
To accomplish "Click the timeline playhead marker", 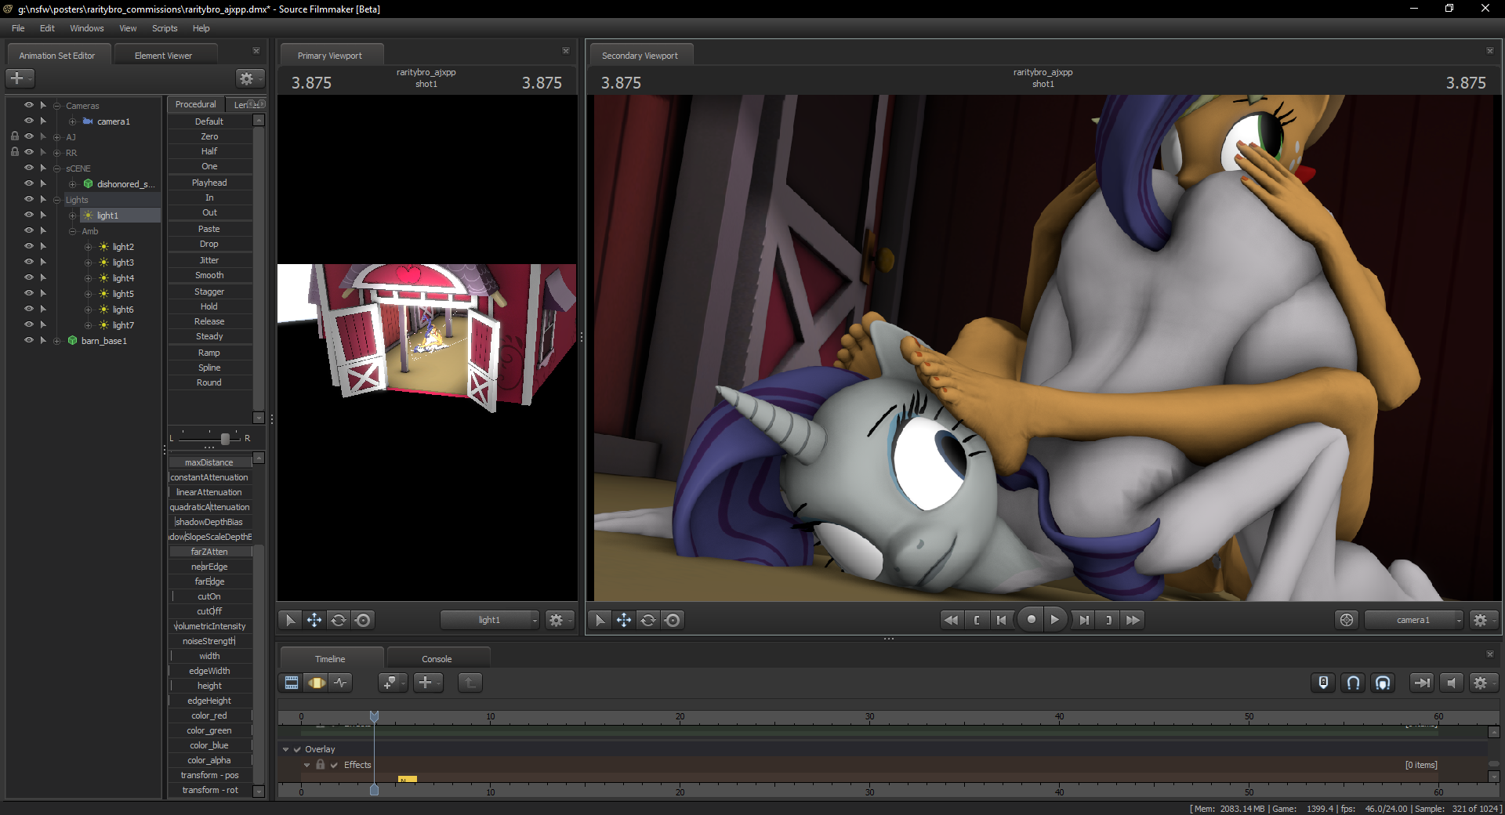I will pos(375,716).
